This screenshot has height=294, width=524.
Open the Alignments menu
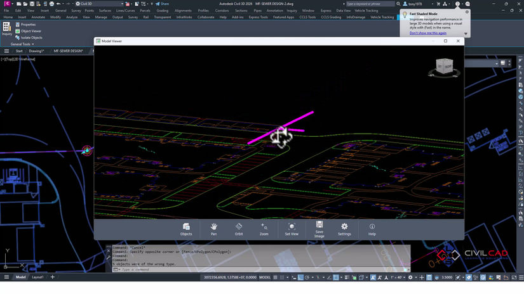click(x=183, y=11)
